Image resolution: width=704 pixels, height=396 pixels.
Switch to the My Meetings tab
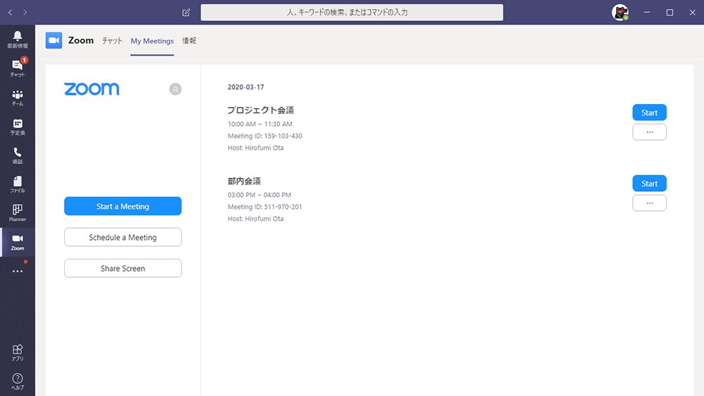point(152,41)
